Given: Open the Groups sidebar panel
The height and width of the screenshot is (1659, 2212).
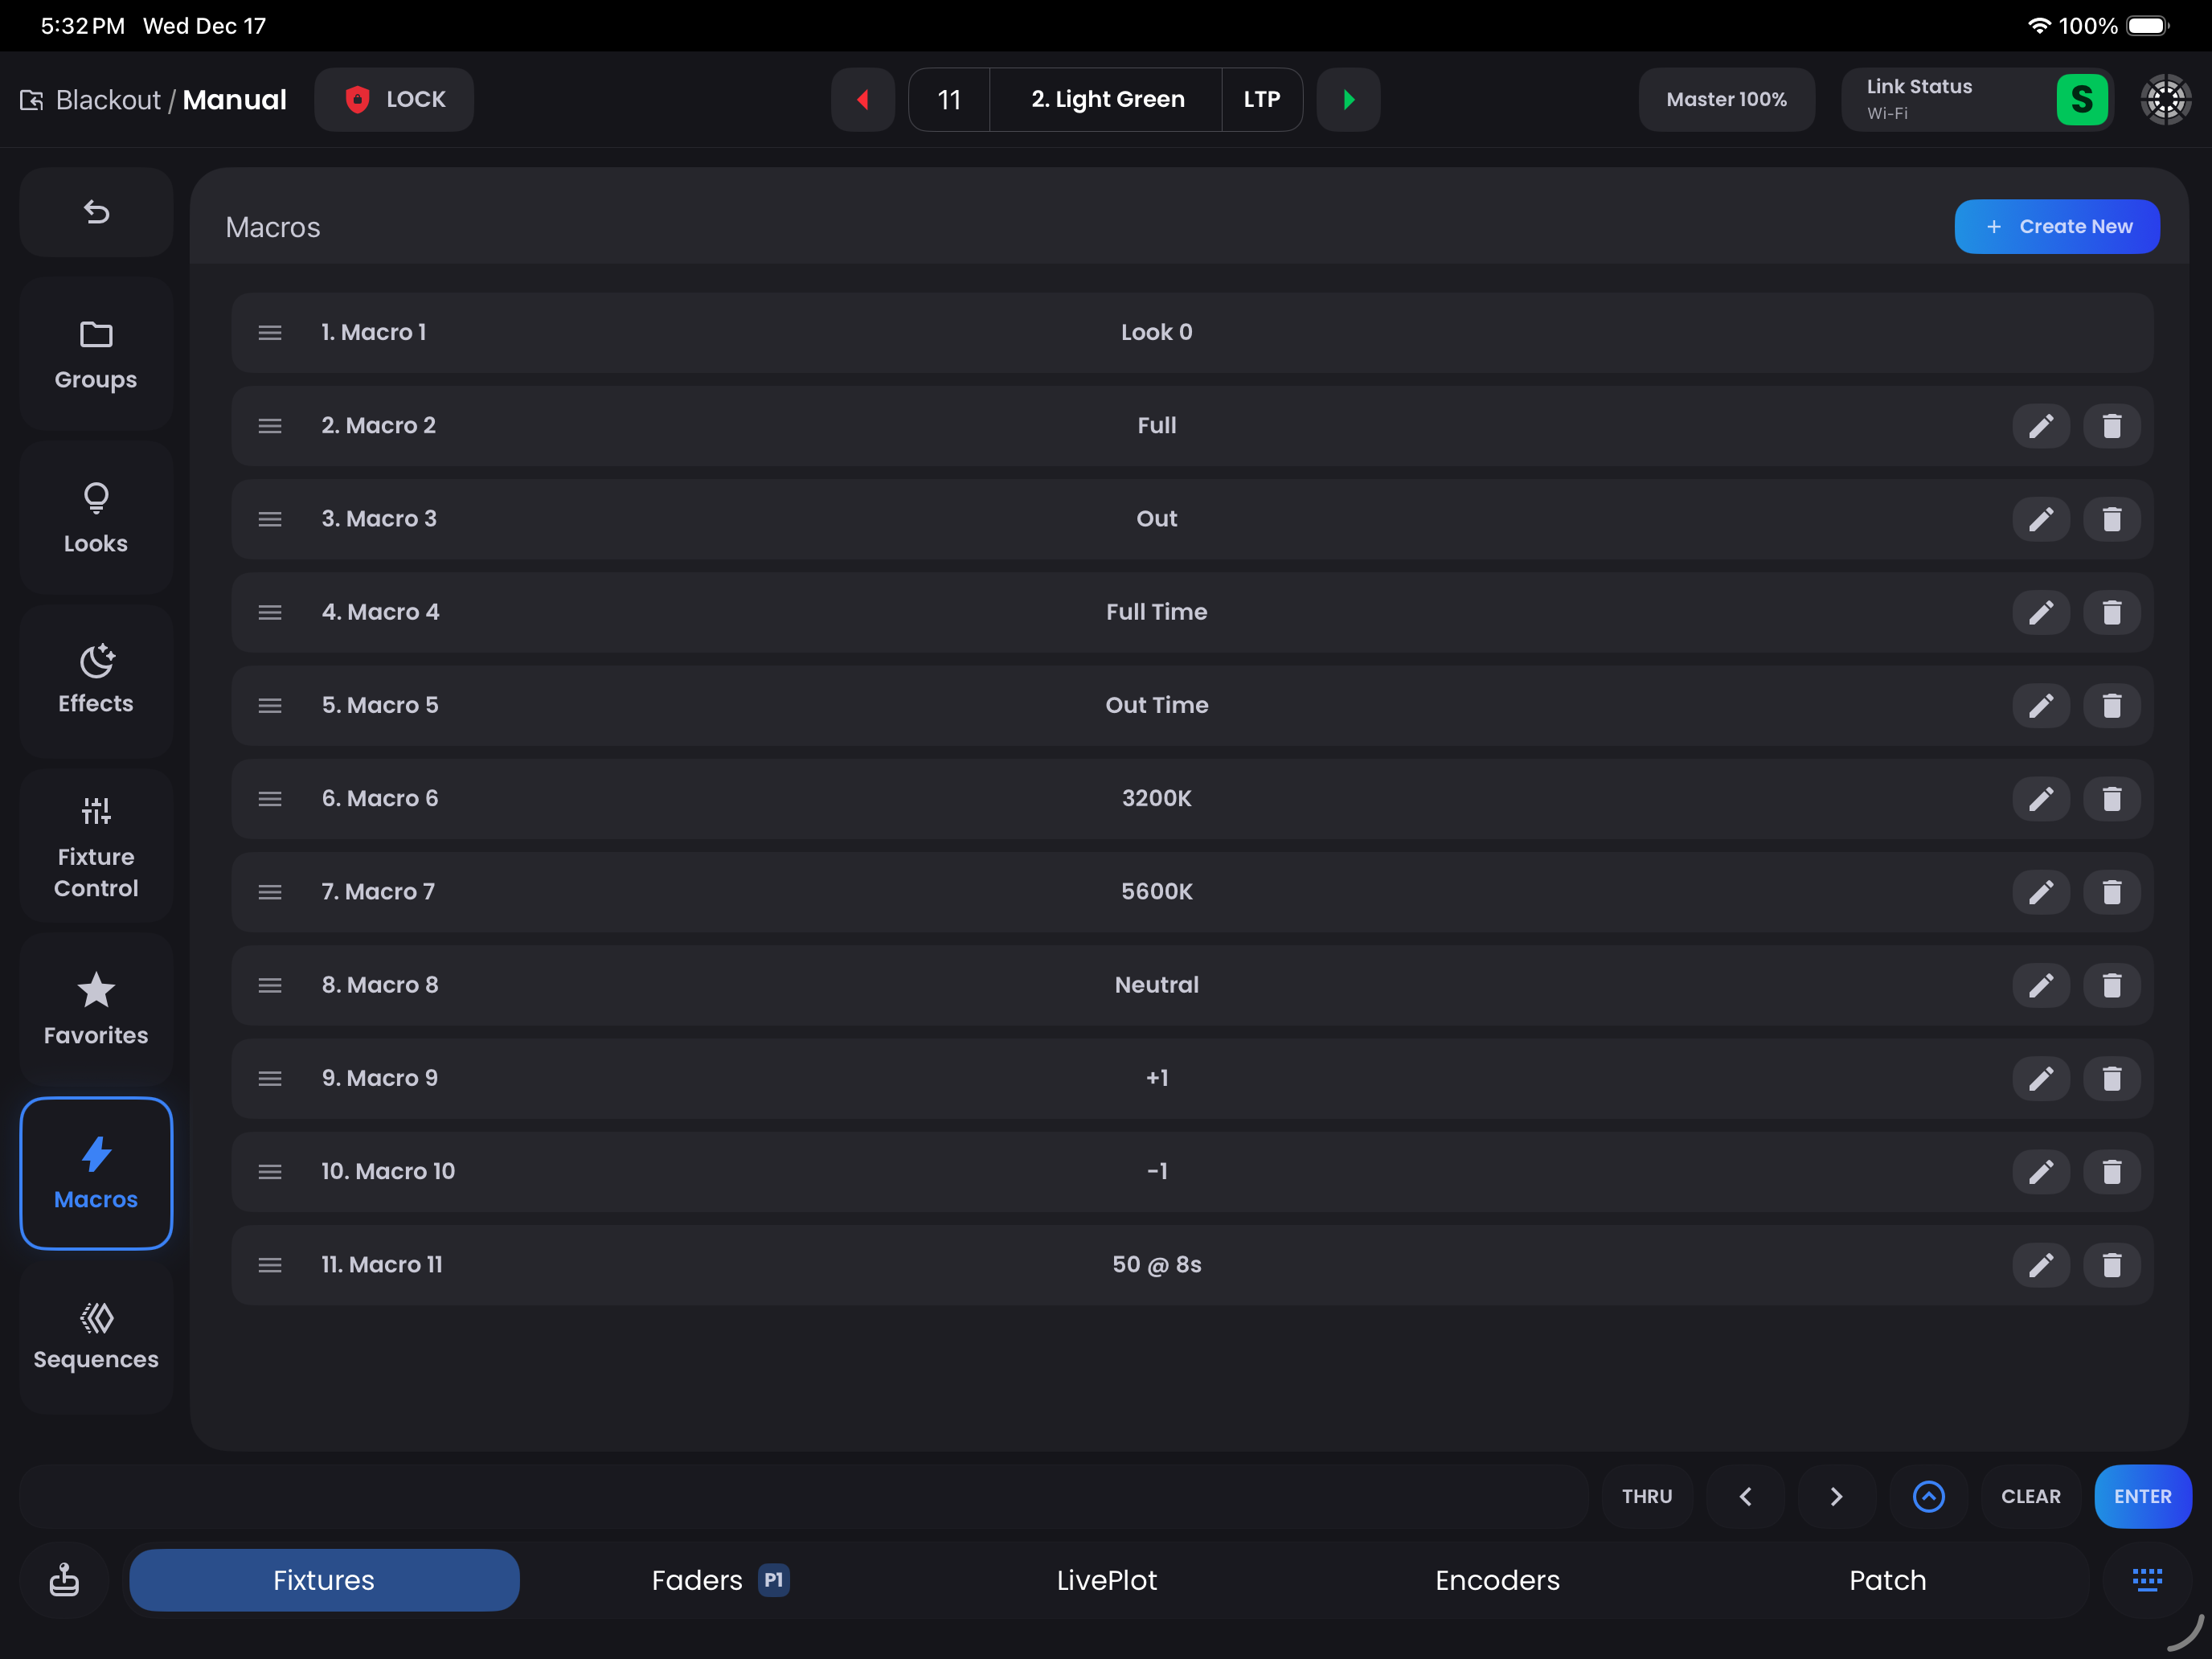Looking at the screenshot, I should point(96,354).
